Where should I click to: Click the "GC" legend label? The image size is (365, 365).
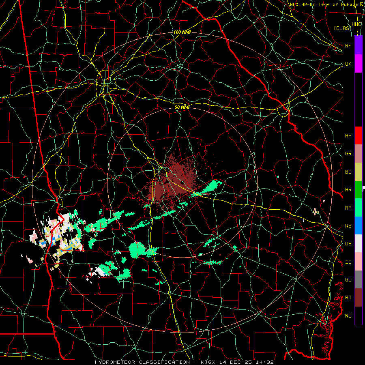point(348,280)
